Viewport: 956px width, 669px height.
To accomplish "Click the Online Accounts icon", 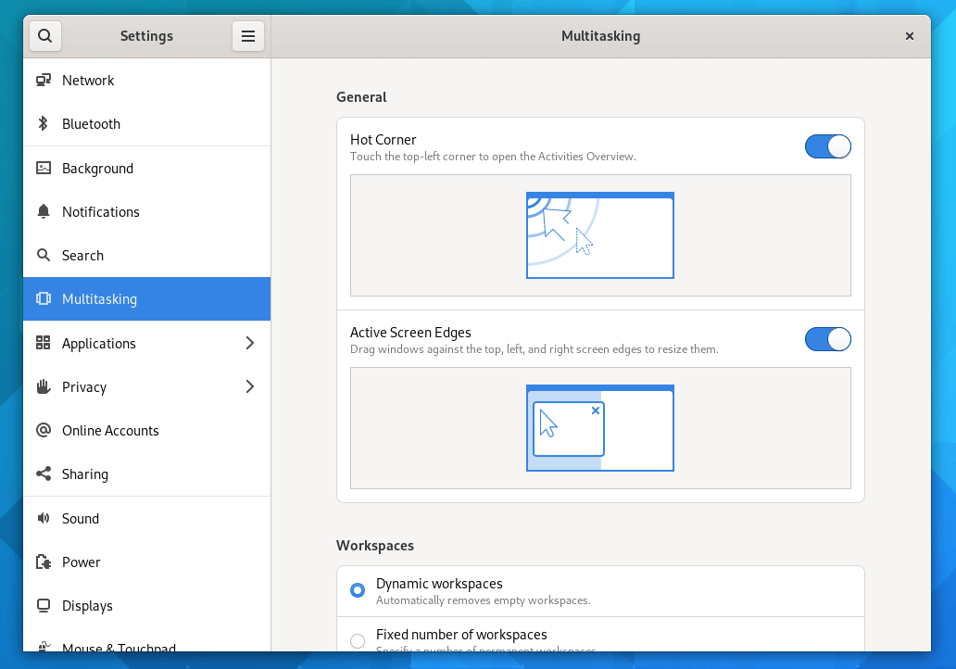I will click(43, 430).
